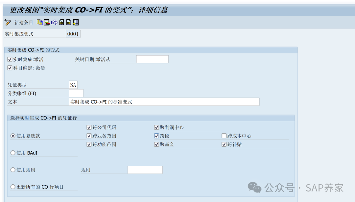Click the 实时集成变式 field showing 0001
The image size is (355, 202).
click(x=73, y=34)
